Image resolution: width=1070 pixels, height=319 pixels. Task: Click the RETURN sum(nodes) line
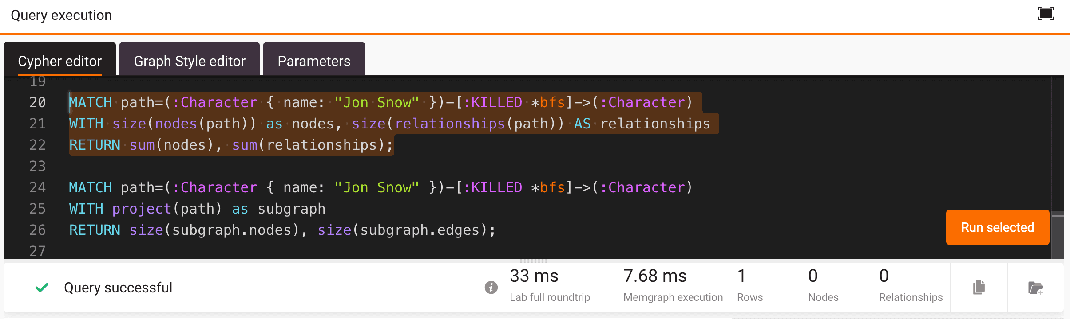click(x=231, y=145)
